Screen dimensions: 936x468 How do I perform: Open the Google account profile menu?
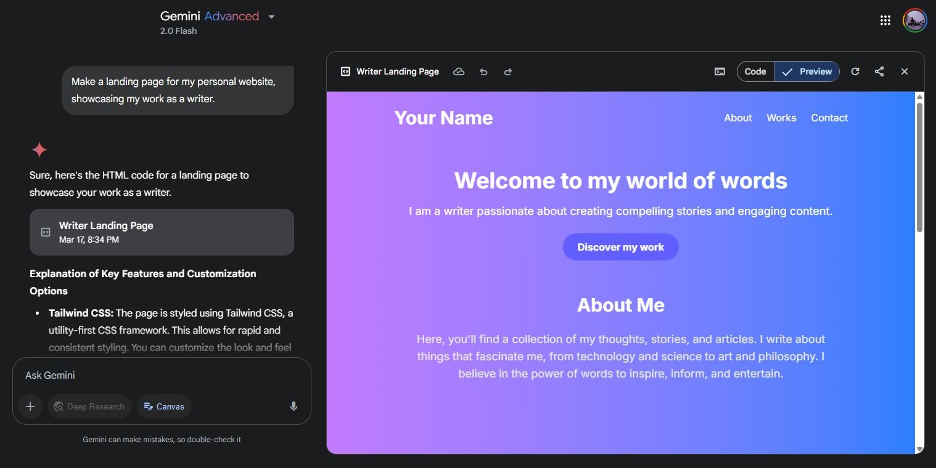pos(914,20)
